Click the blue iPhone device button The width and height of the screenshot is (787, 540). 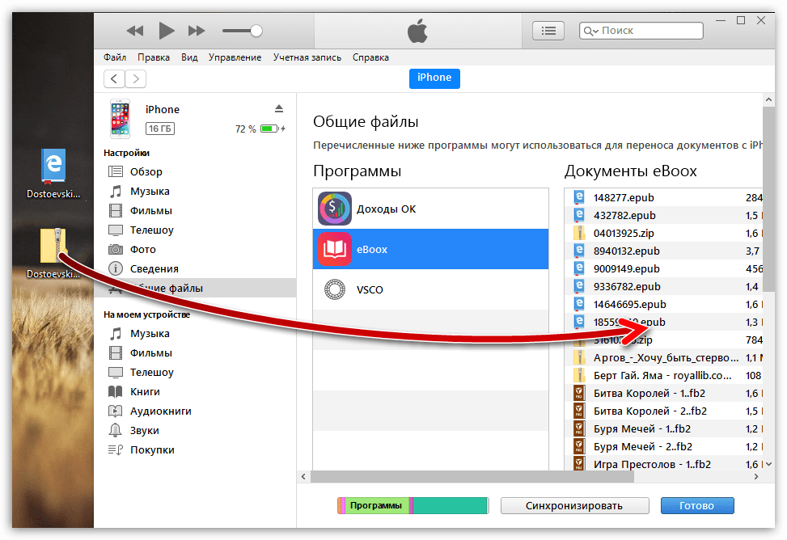[x=434, y=78]
